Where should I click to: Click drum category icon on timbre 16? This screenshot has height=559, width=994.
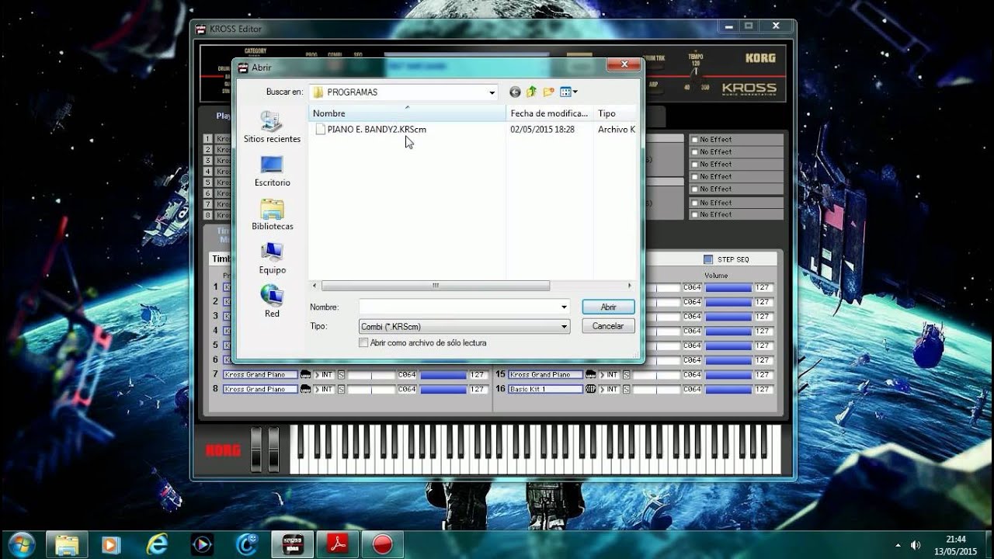(591, 389)
